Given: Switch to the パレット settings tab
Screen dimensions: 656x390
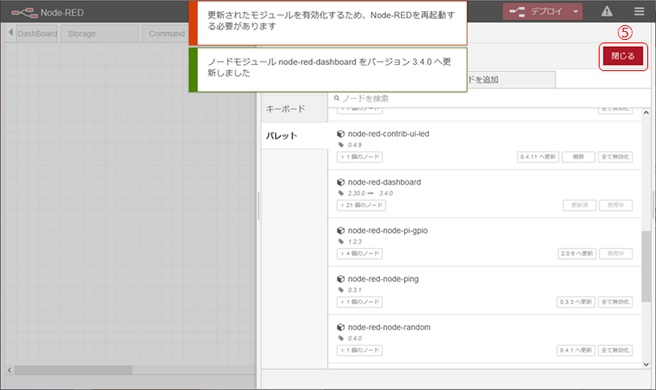Looking at the screenshot, I should (x=281, y=136).
